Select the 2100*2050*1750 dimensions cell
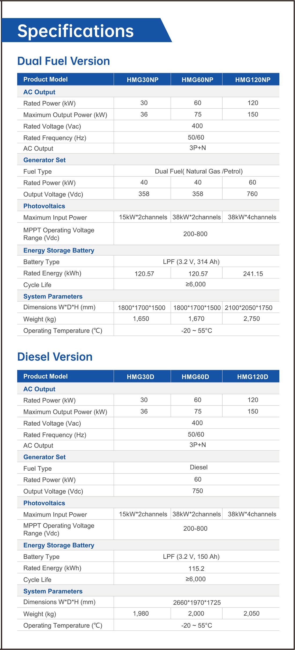Screen dimensions: 295x650 tap(249, 308)
